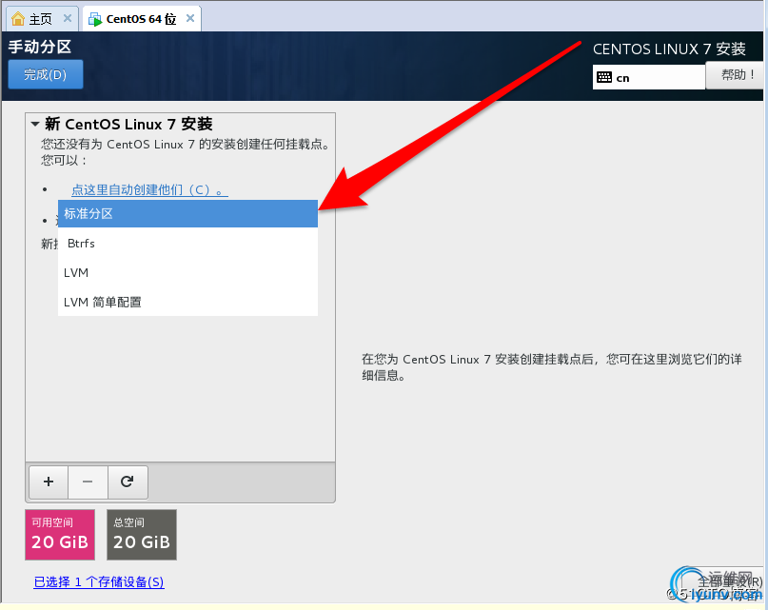This screenshot has width=768, height=610.
Task: Switch to the 主页 tab
Action: point(42,19)
